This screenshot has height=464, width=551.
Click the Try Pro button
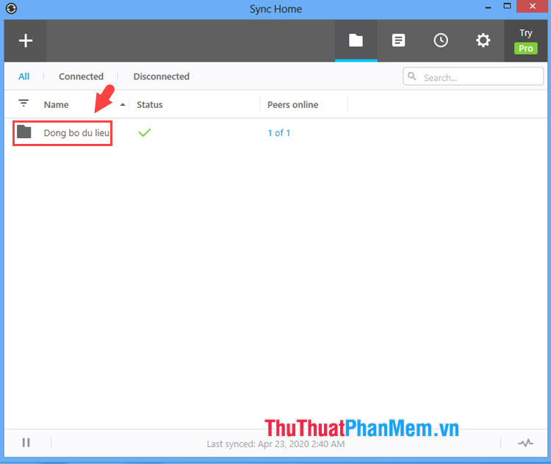[525, 41]
